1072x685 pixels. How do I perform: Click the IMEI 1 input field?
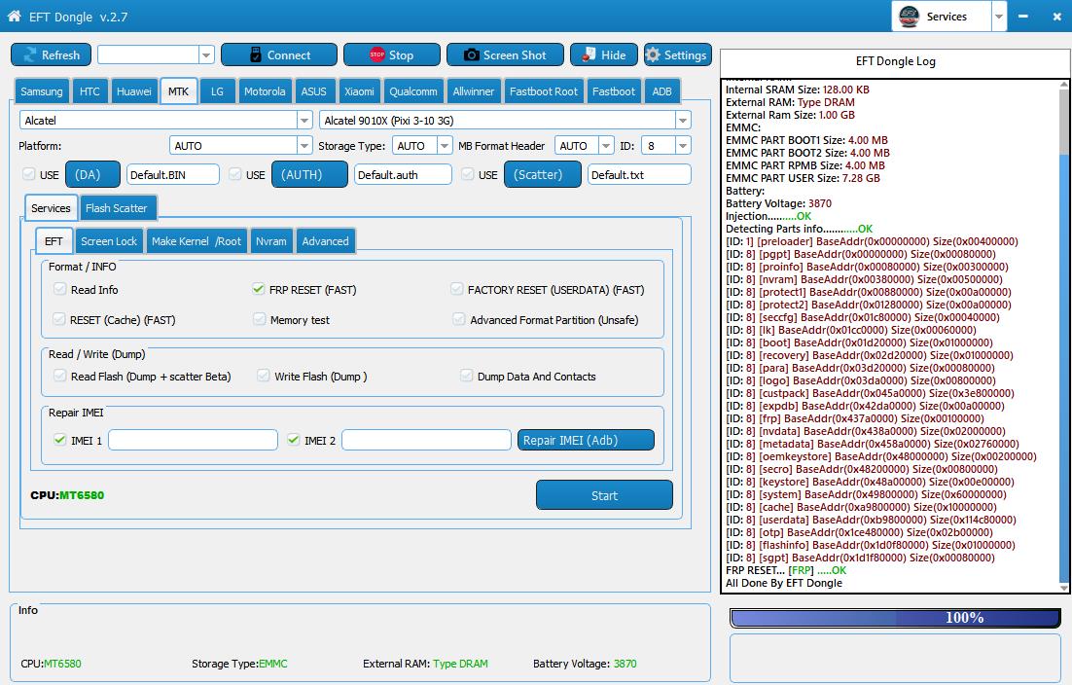(x=194, y=440)
